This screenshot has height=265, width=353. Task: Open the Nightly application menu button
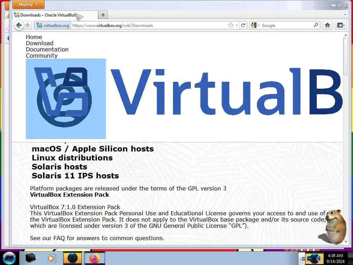tap(28, 4)
